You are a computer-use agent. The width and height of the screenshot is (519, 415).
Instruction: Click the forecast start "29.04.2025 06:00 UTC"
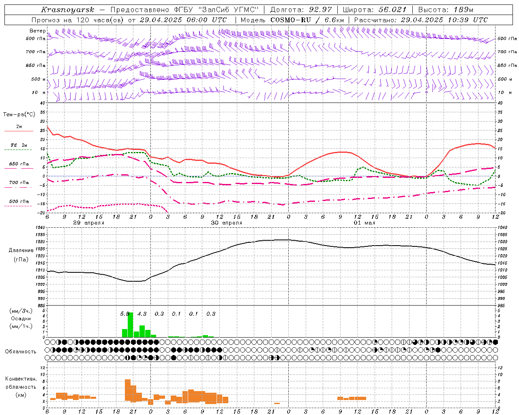183,20
